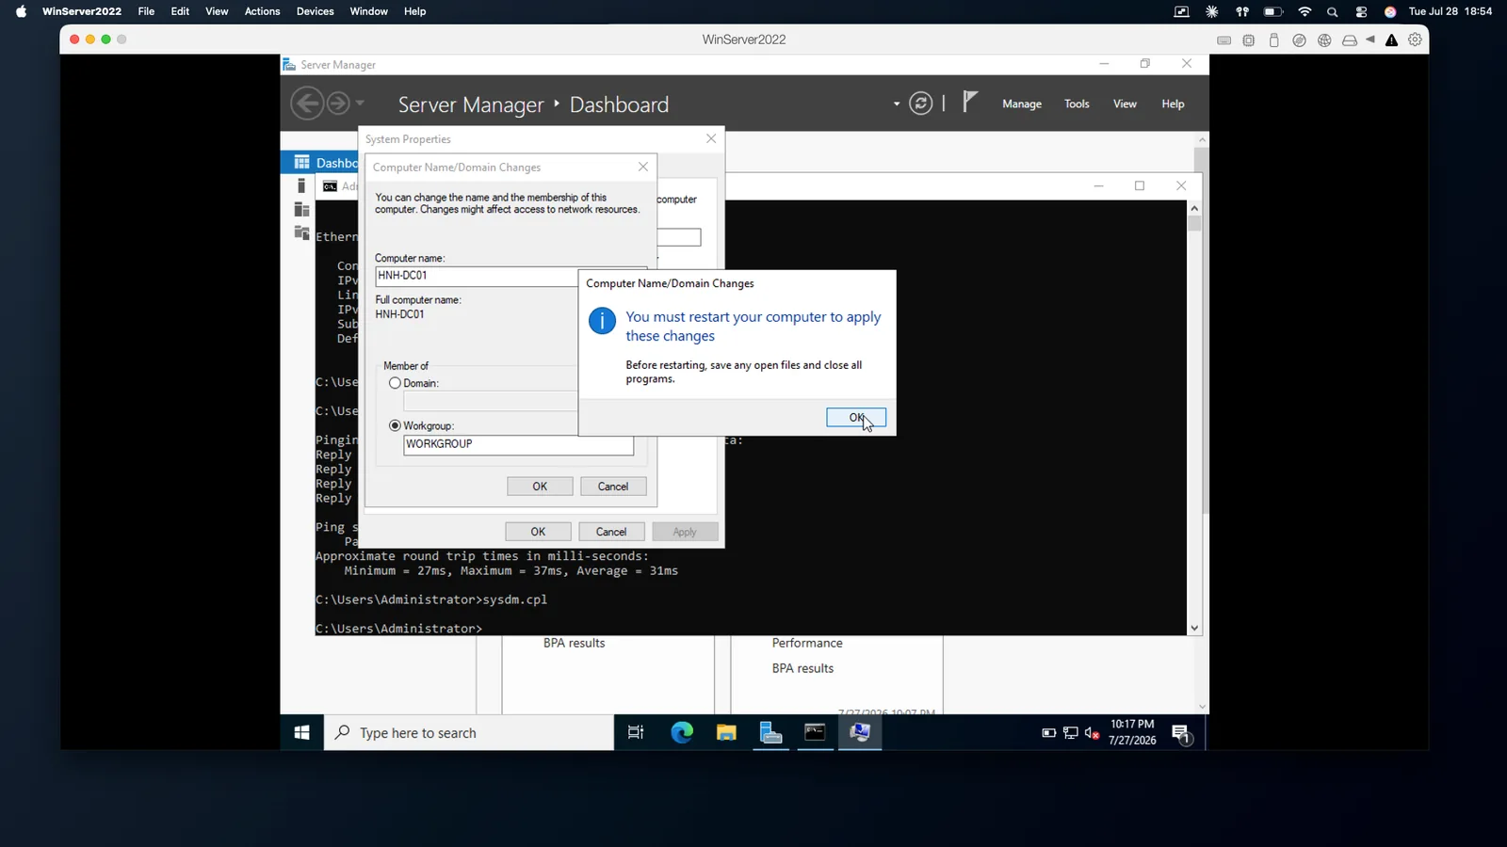1507x847 pixels.
Task: Click the muted volume tray icon
Action: coord(1092,733)
